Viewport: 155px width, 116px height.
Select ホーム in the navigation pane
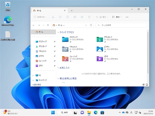(x=43, y=32)
